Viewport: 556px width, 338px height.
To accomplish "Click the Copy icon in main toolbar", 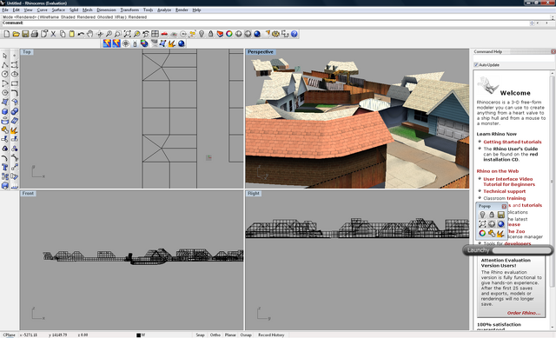I will (63, 34).
